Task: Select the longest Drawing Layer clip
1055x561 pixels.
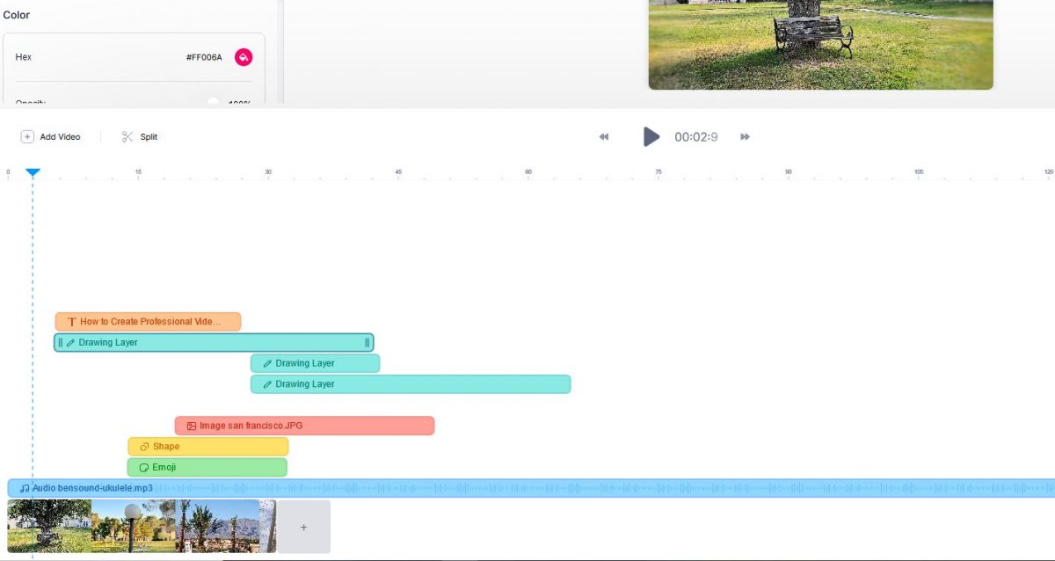Action: tap(410, 384)
